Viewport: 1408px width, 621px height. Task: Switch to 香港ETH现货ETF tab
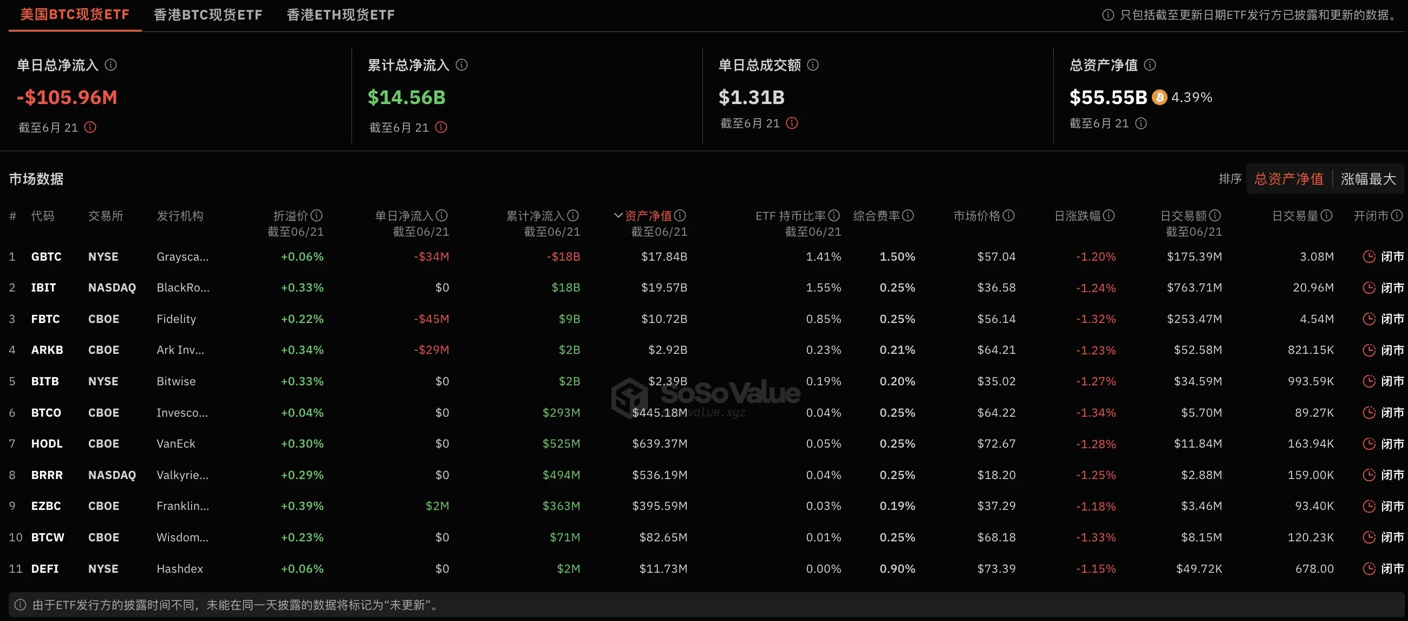click(341, 15)
